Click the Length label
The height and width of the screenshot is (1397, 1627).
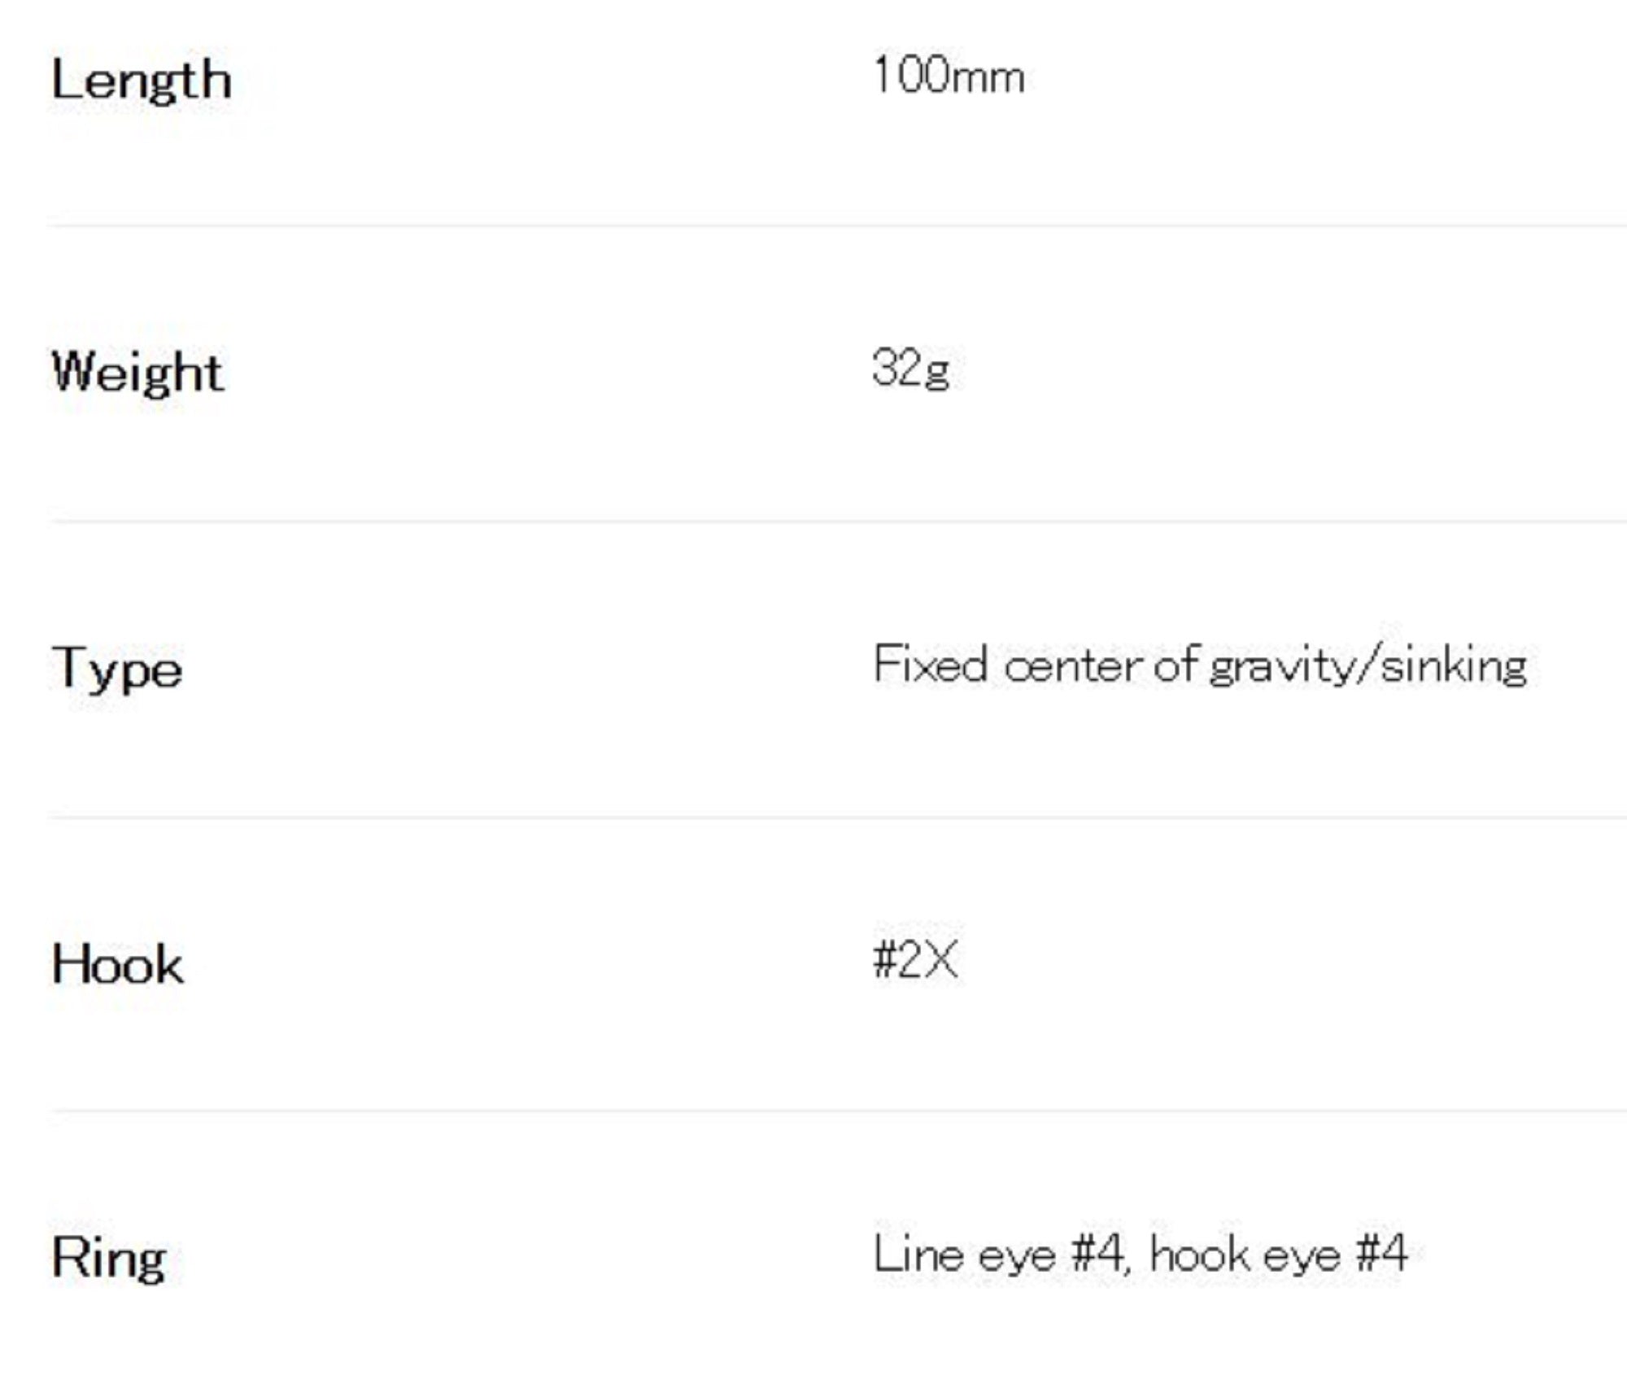point(142,82)
